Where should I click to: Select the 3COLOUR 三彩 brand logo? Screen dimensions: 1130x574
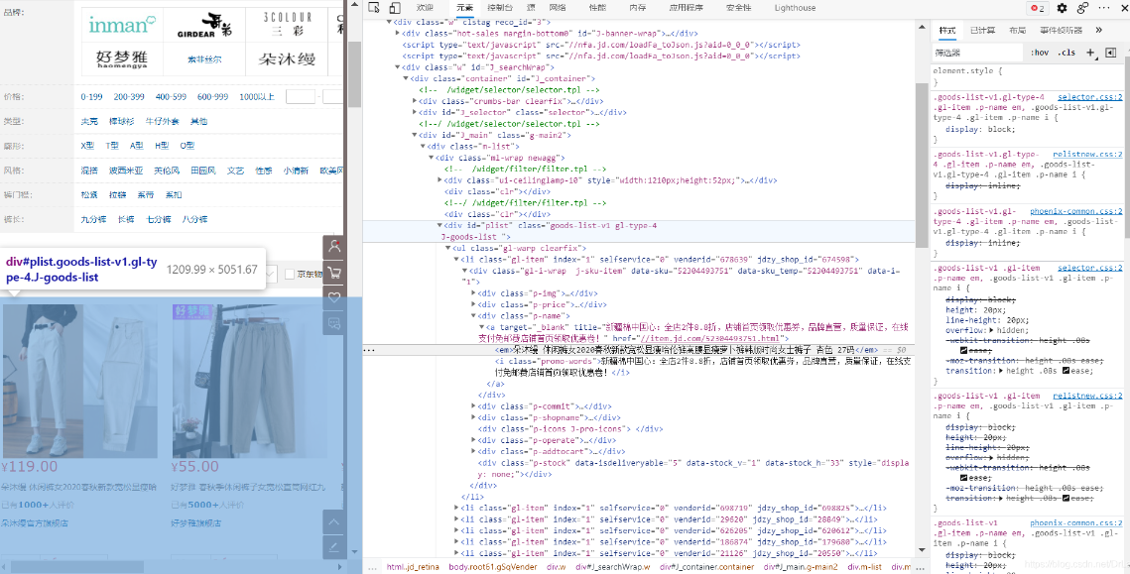point(286,25)
